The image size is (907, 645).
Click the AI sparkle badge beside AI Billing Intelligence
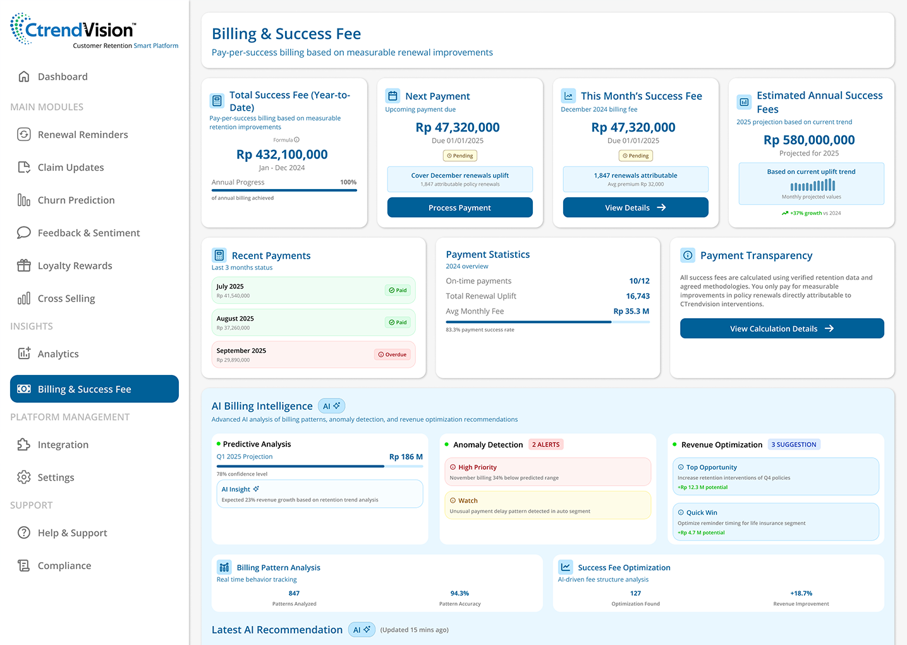point(331,406)
